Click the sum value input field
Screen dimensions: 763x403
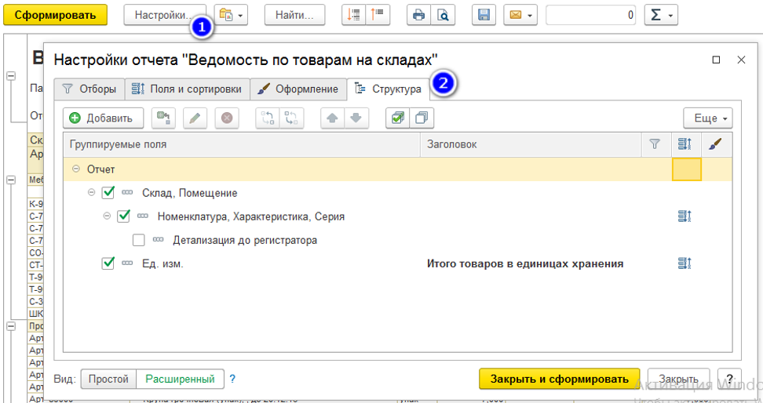pyautogui.click(x=591, y=15)
